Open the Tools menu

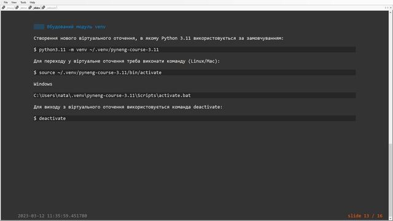23,2
